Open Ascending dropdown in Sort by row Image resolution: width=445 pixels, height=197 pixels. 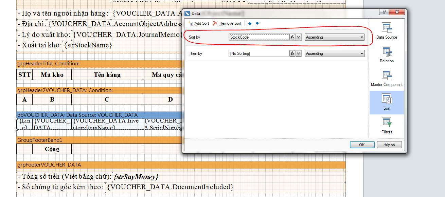[335, 37]
